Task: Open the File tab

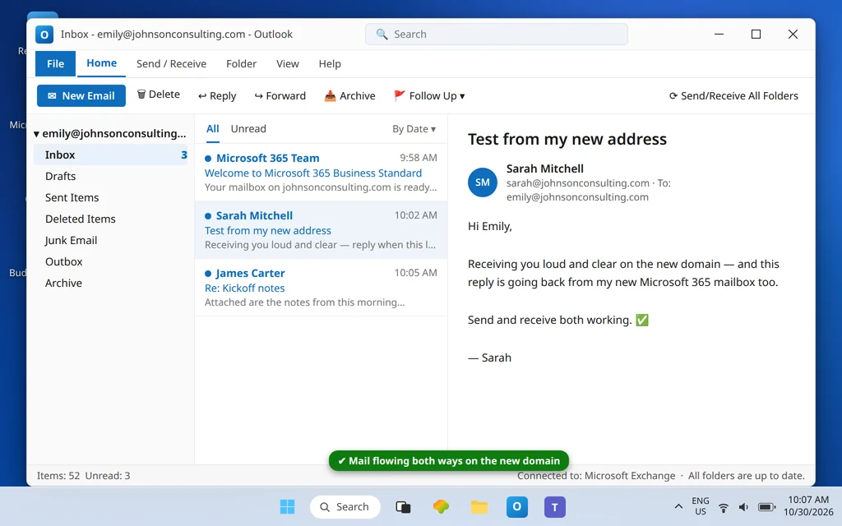Action: click(55, 63)
